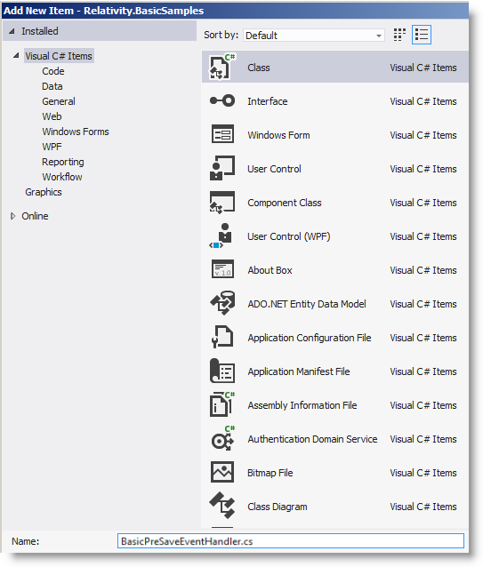This screenshot has width=483, height=567.
Task: Switch to small icons grid view
Action: point(399,35)
